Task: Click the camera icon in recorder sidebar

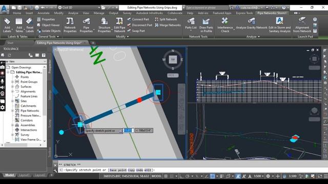Action: 2,67
